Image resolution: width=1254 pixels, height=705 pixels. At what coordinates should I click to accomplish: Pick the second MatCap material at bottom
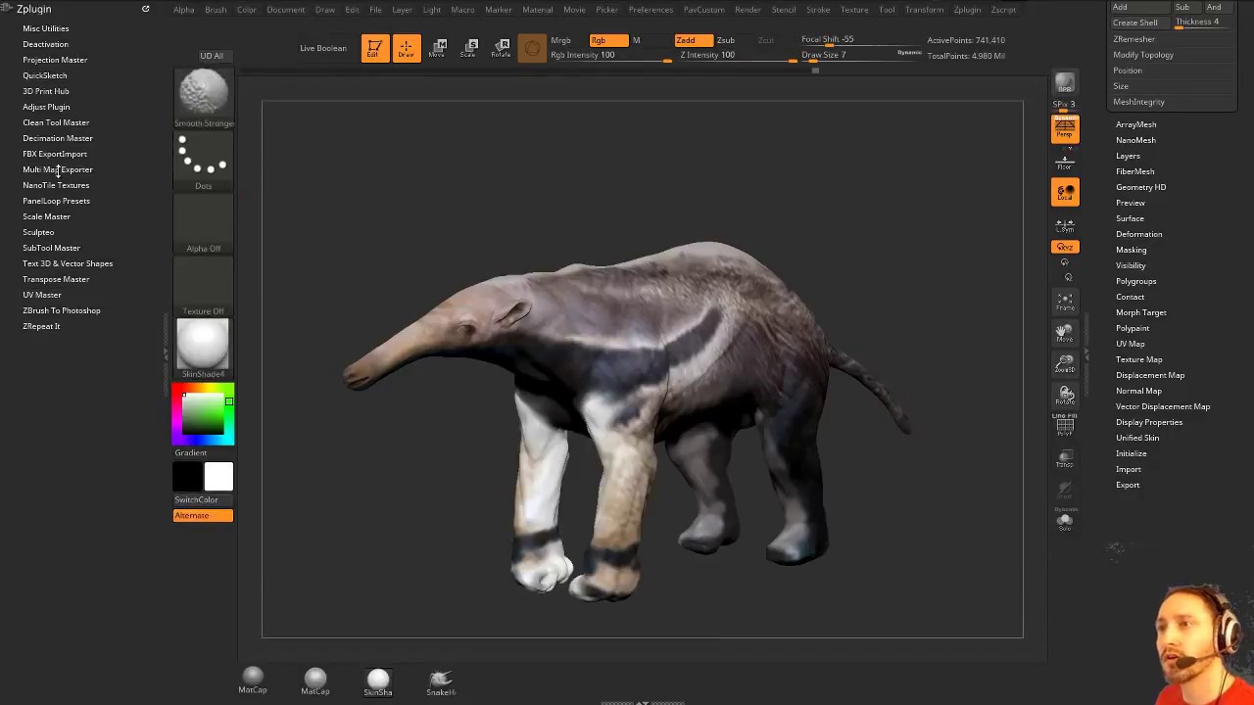coord(315,681)
